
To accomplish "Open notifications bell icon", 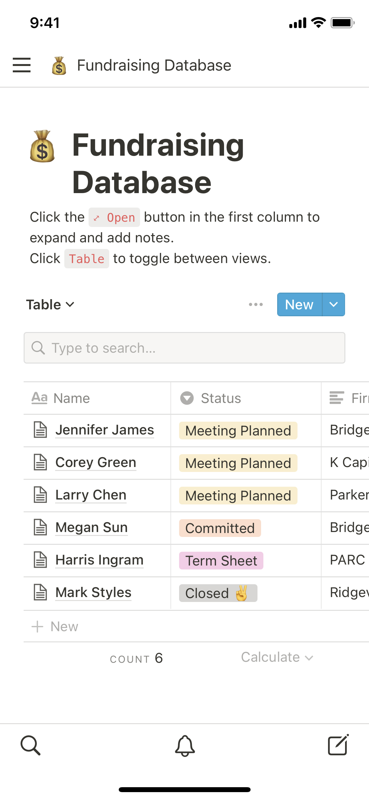I will click(185, 745).
